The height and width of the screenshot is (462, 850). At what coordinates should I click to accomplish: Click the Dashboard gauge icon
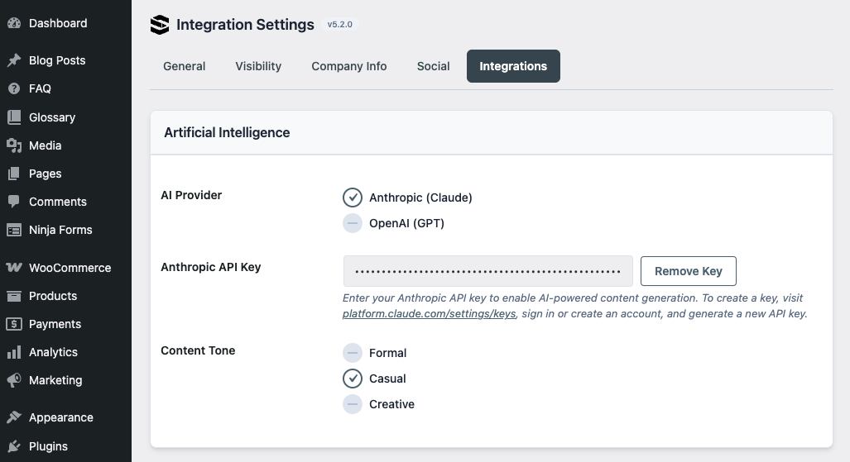[14, 23]
